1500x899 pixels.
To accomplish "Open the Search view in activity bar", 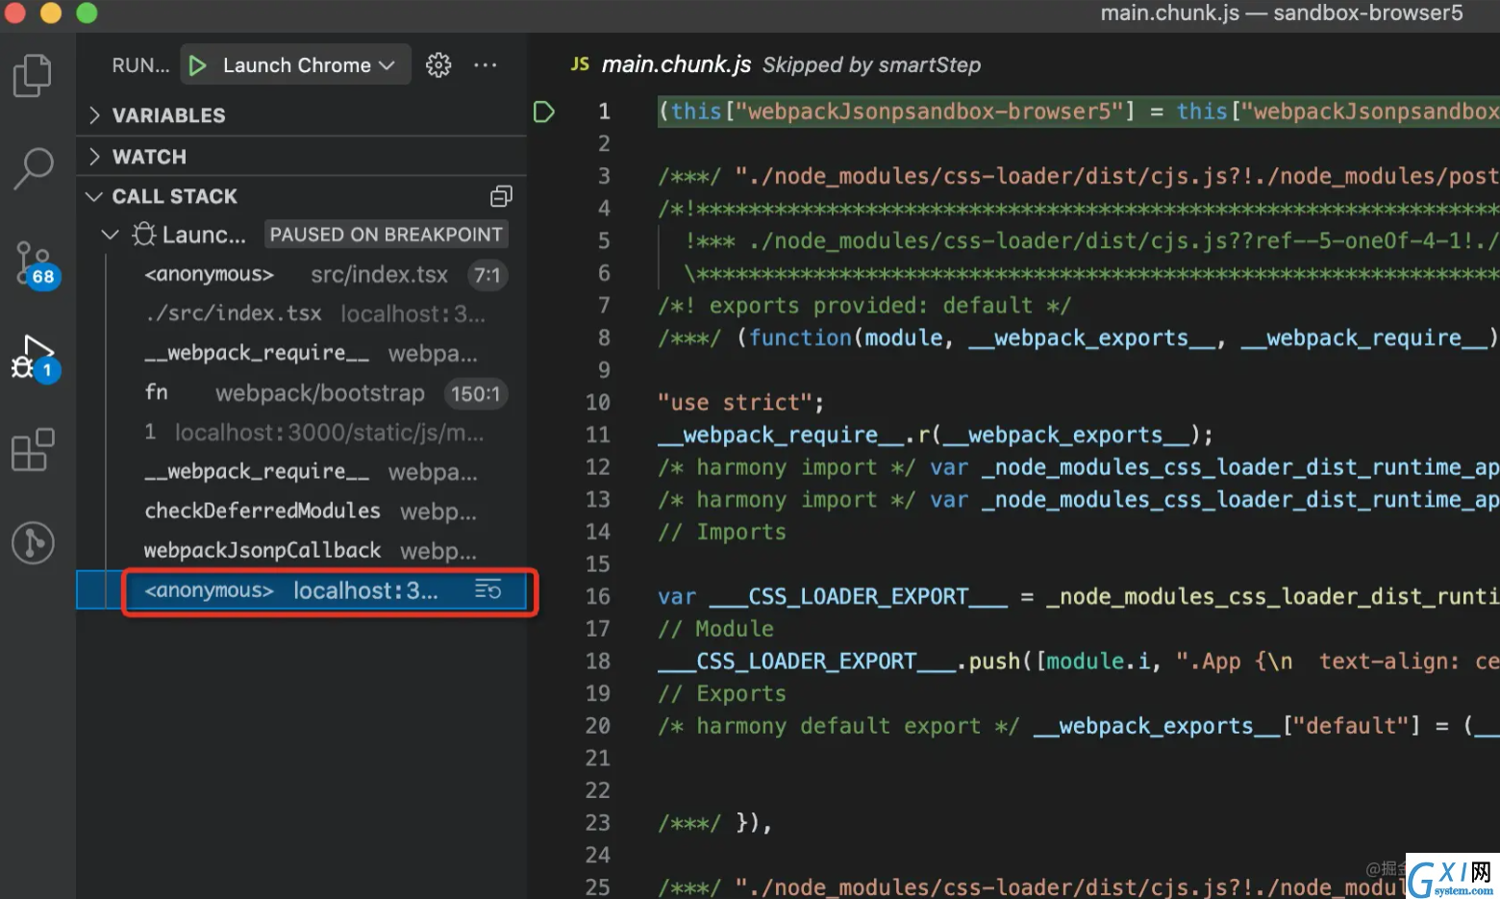I will click(33, 168).
